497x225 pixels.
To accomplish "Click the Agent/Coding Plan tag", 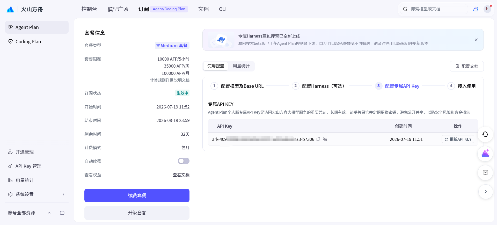I will (169, 9).
